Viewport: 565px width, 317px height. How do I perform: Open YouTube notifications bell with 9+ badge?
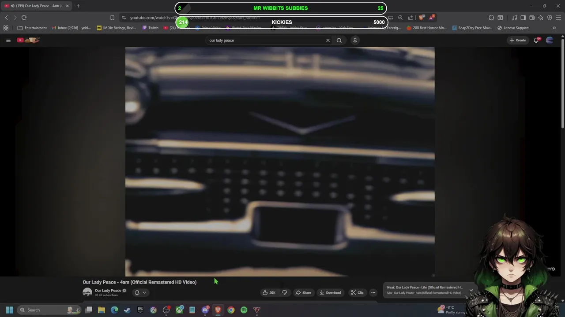coord(536,40)
